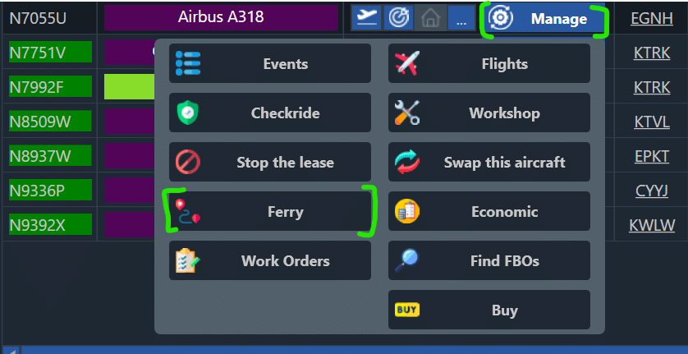This screenshot has height=354, width=688.
Task: Select Swap this aircraft option
Action: [488, 162]
